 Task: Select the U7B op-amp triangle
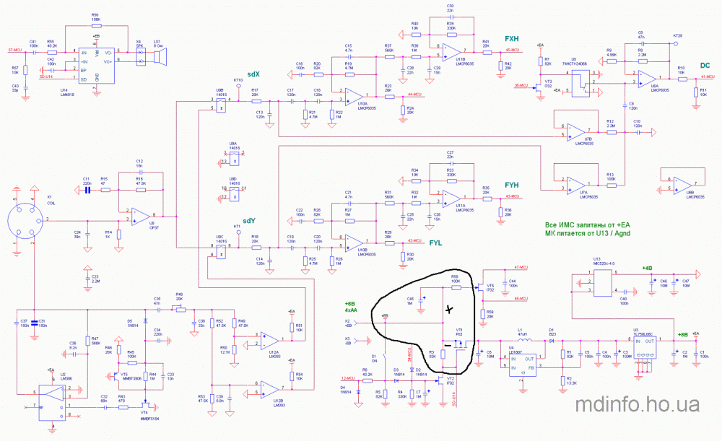(x=575, y=131)
